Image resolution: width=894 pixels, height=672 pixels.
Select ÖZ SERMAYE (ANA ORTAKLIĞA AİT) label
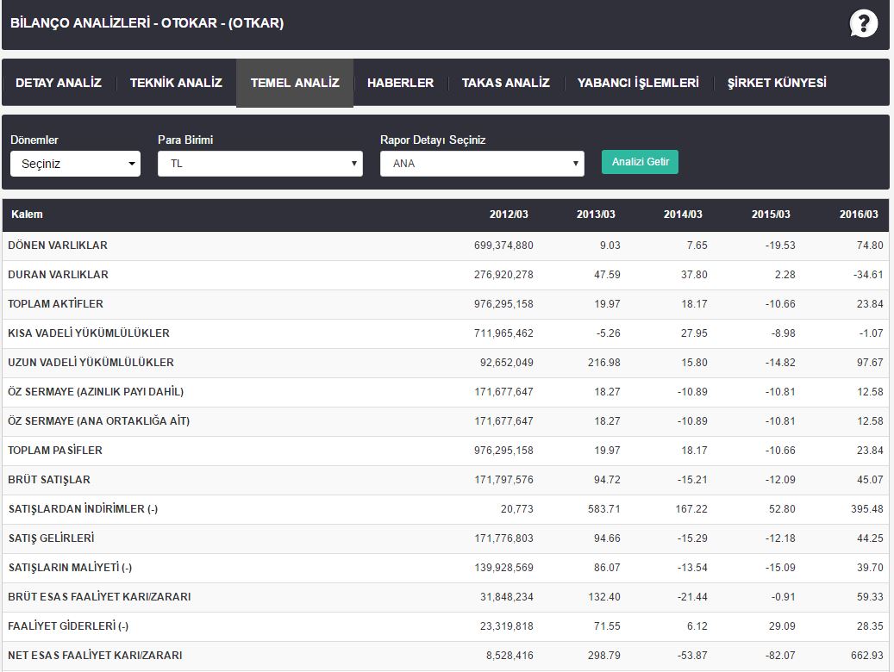click(x=98, y=421)
